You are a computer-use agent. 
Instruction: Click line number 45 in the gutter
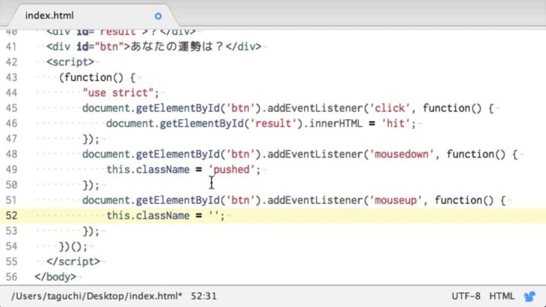[x=11, y=108]
